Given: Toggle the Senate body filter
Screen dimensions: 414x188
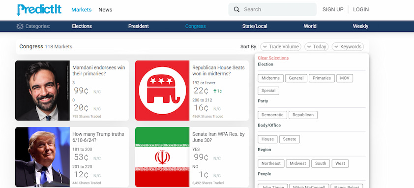Looking at the screenshot, I should click(x=290, y=139).
